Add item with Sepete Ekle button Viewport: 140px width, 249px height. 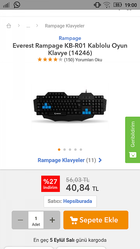point(96,220)
